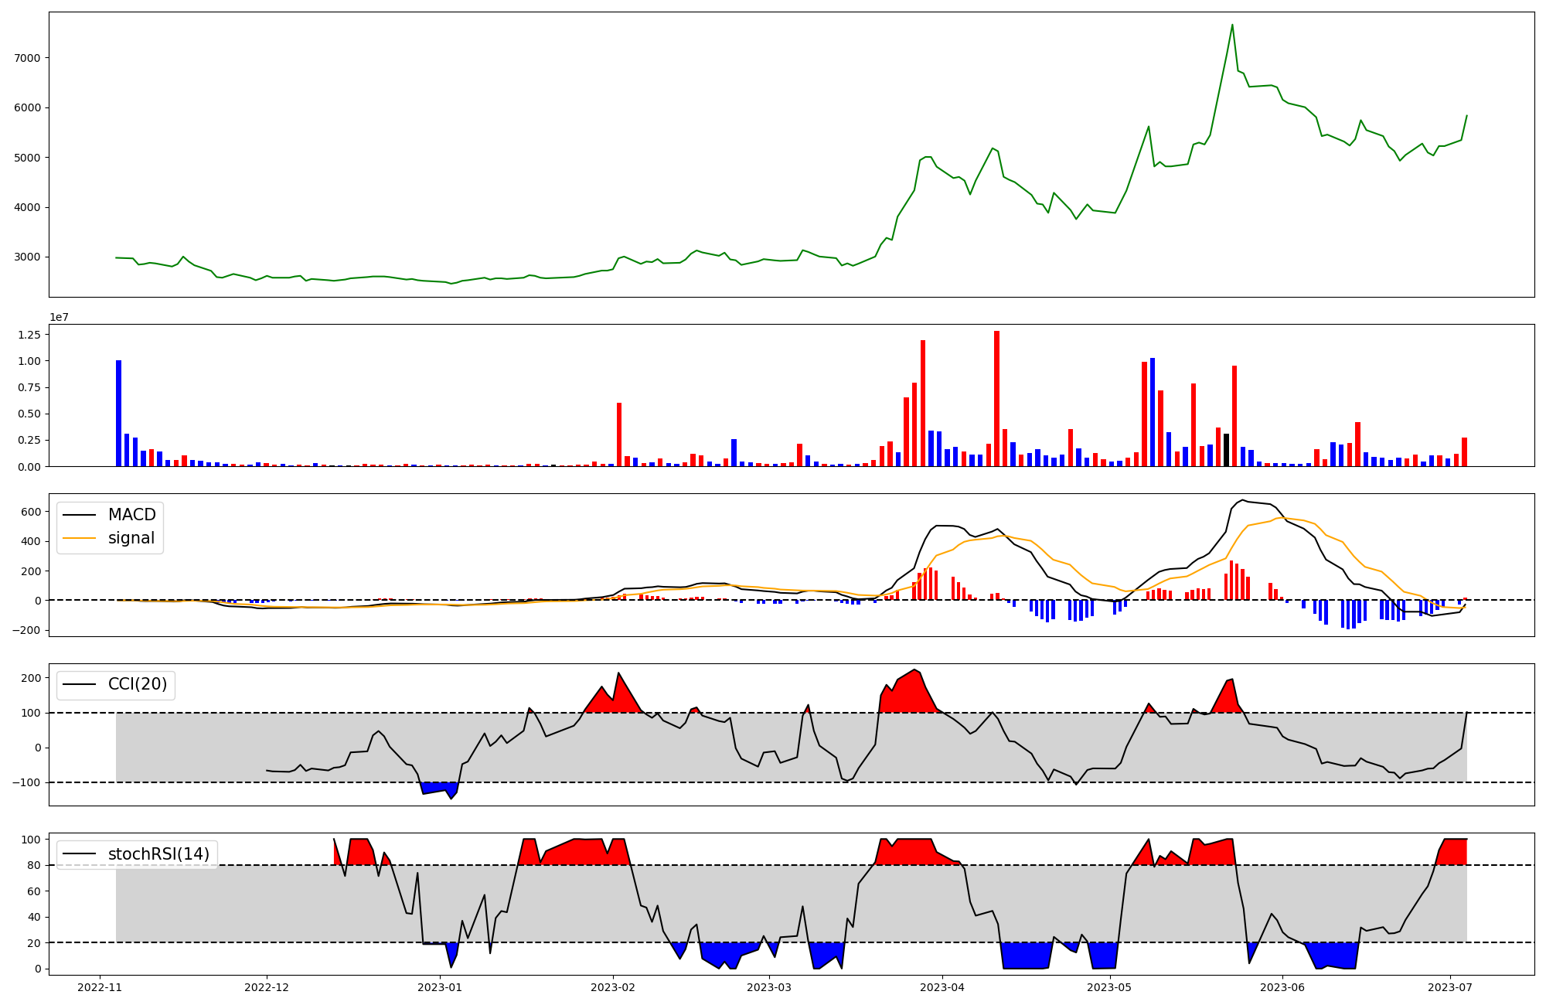This screenshot has height=1005, width=1546.
Task: Click the 3000 tick on price axis
Action: pyautogui.click(x=26, y=257)
